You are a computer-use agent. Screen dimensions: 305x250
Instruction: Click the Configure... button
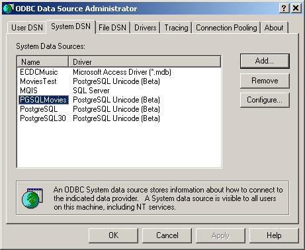tap(265, 100)
